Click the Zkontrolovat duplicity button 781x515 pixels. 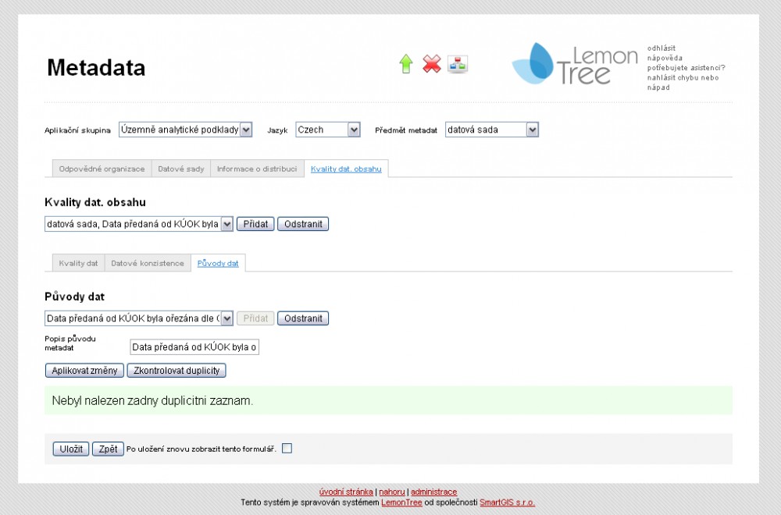177,370
